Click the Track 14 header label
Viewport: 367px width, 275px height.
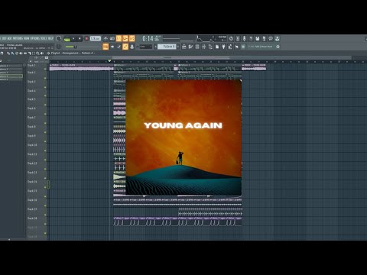[x=32, y=182]
